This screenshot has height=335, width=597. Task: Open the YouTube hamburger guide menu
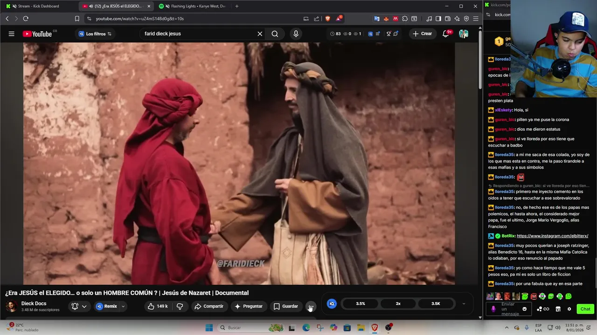coord(12,33)
